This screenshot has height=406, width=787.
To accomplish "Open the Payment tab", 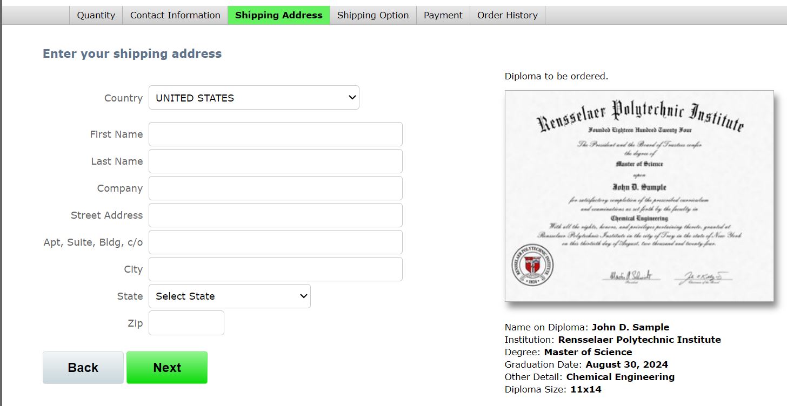I will [x=443, y=15].
